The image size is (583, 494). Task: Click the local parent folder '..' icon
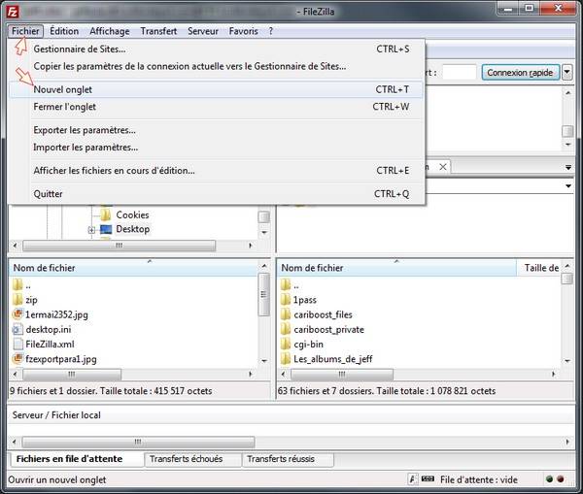pos(17,285)
